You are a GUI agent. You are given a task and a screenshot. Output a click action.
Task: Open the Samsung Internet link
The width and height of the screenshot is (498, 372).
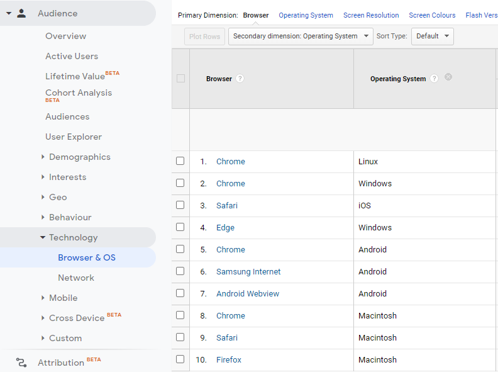[248, 271]
